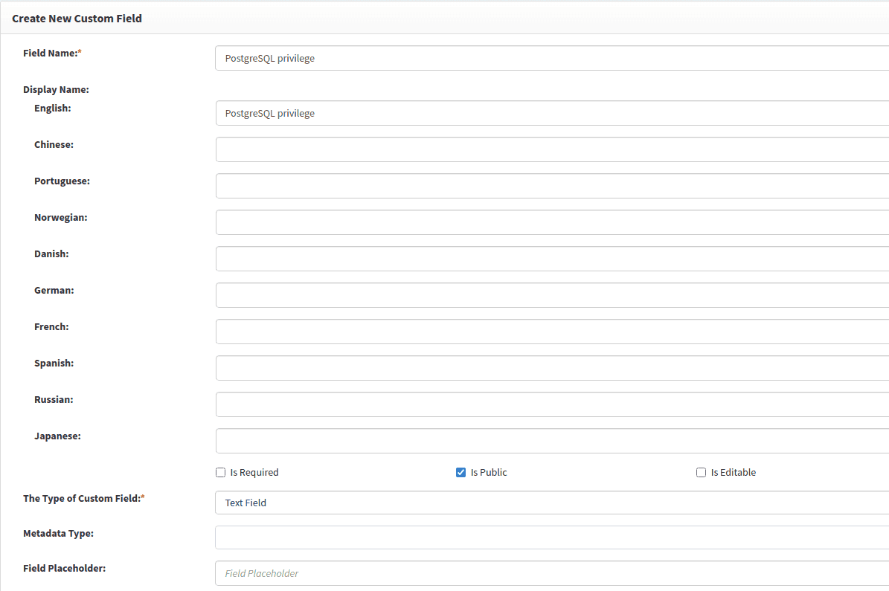Screen dimensions: 889x591
Task: Click the Field Name input box
Action: pos(551,58)
